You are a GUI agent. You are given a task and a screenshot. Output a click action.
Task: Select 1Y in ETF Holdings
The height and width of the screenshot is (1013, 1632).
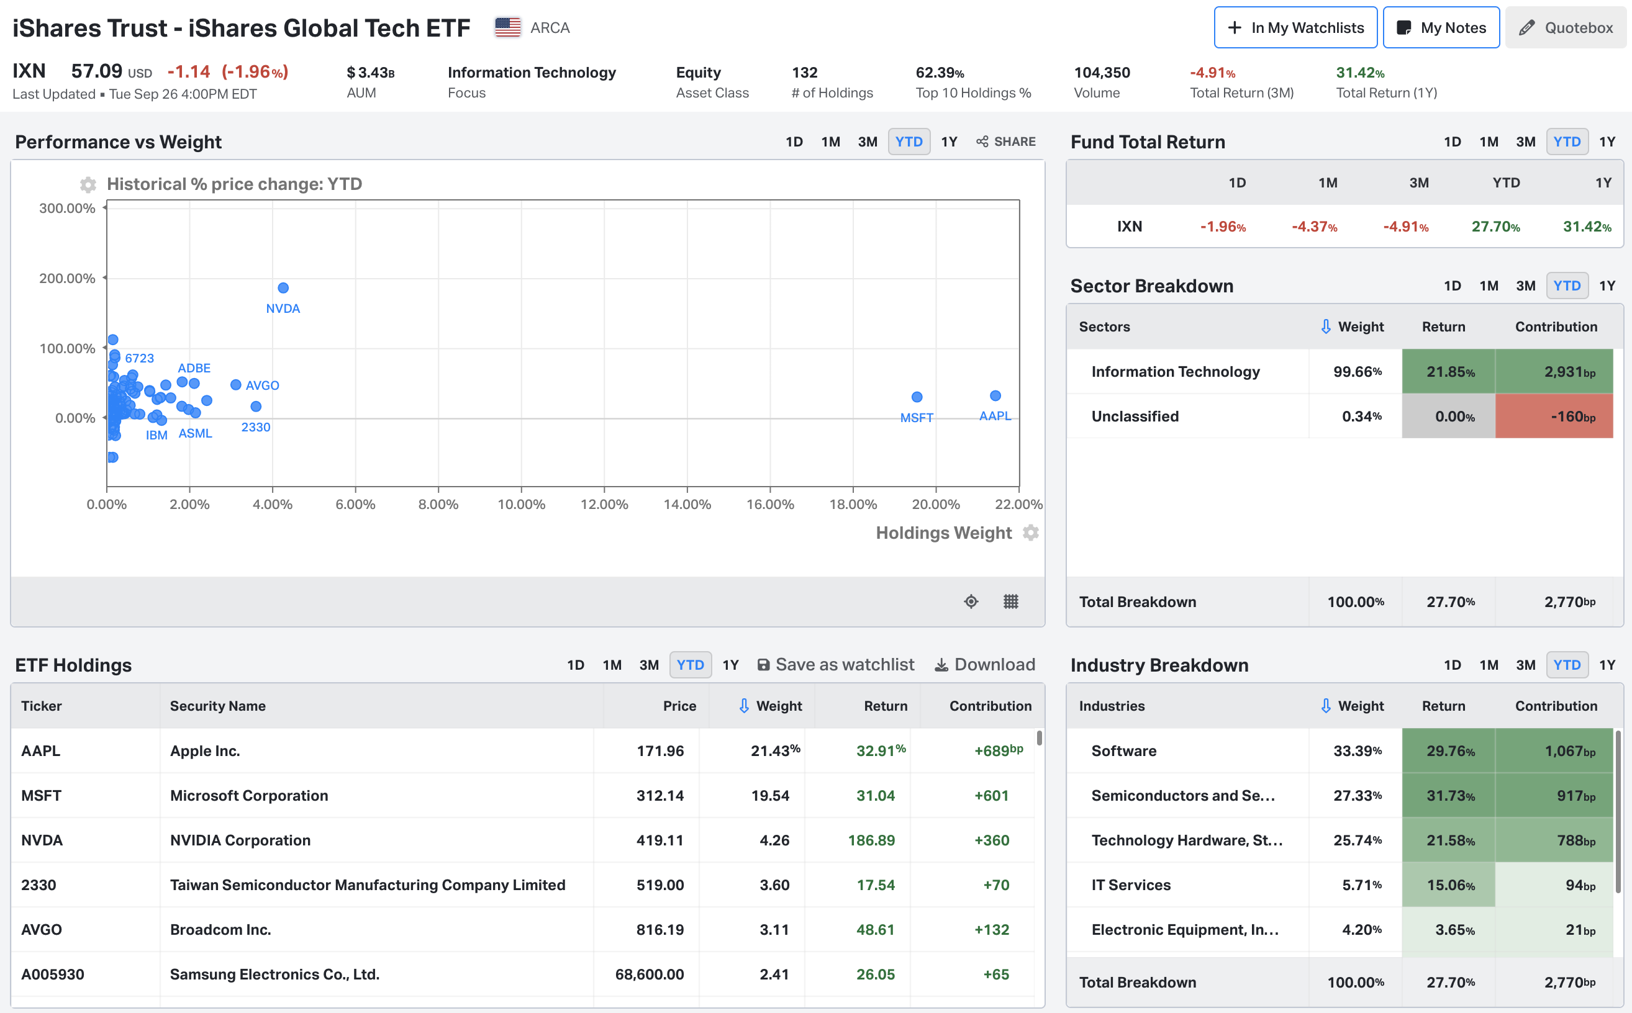tap(730, 665)
